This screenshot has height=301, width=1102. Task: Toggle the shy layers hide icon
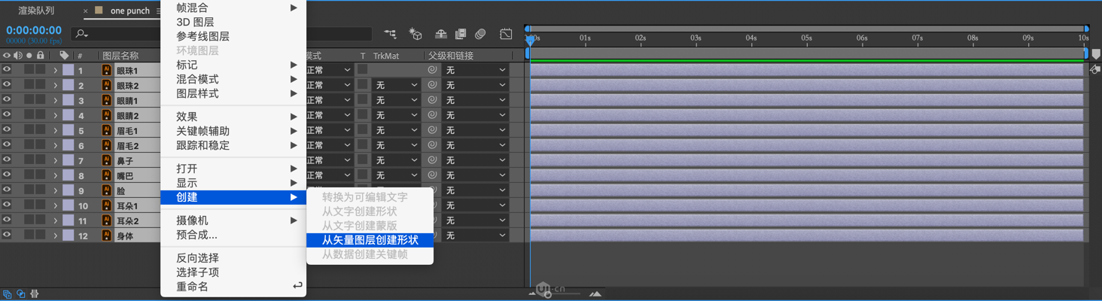(441, 34)
